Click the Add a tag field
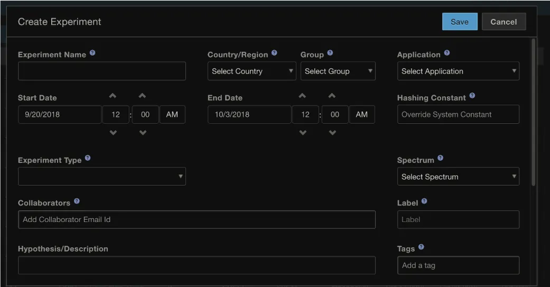The image size is (550, 287). (x=458, y=265)
